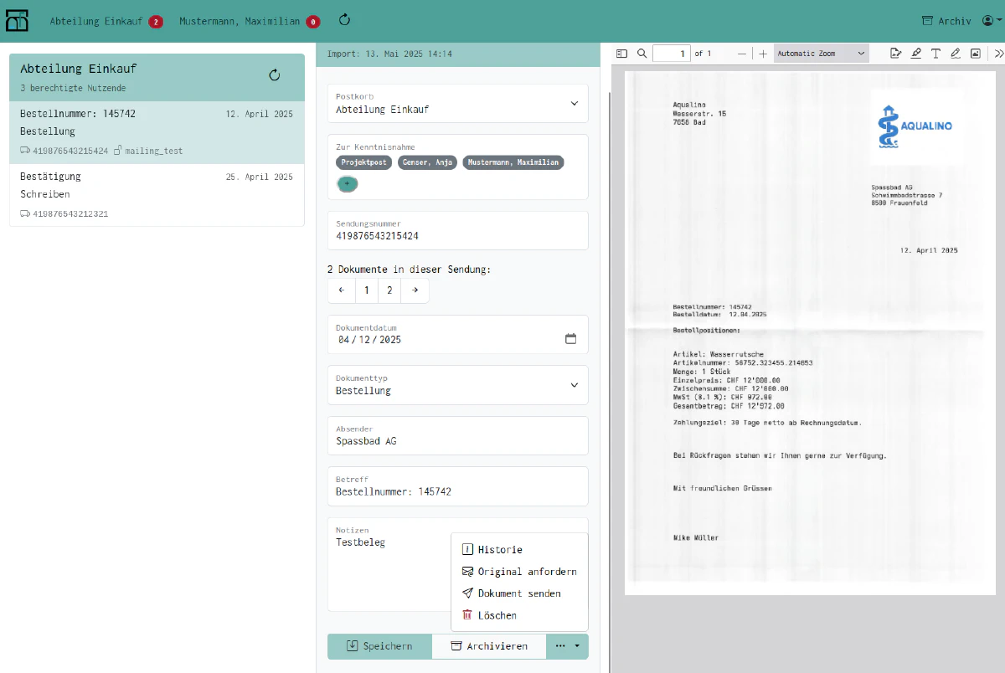Select the PDF draw pen tool
1005x673 pixels.
coord(956,54)
